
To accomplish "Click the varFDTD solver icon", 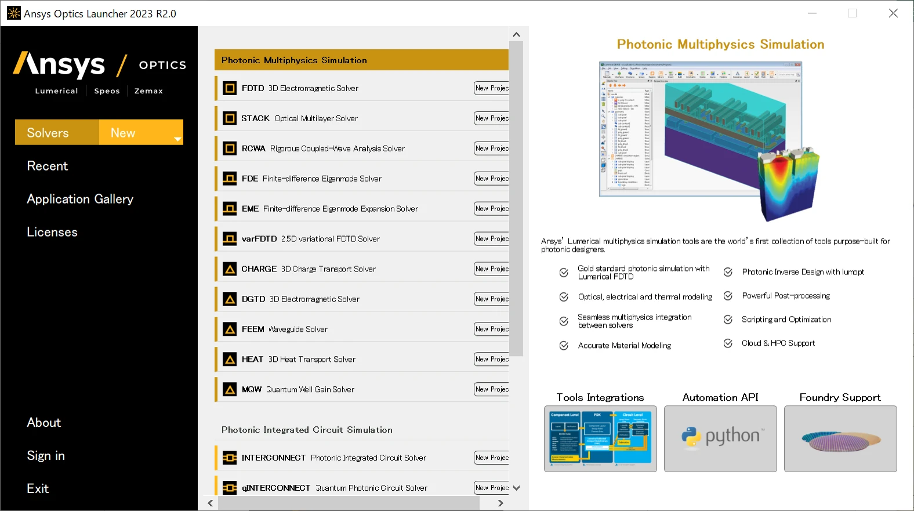I will [x=230, y=239].
